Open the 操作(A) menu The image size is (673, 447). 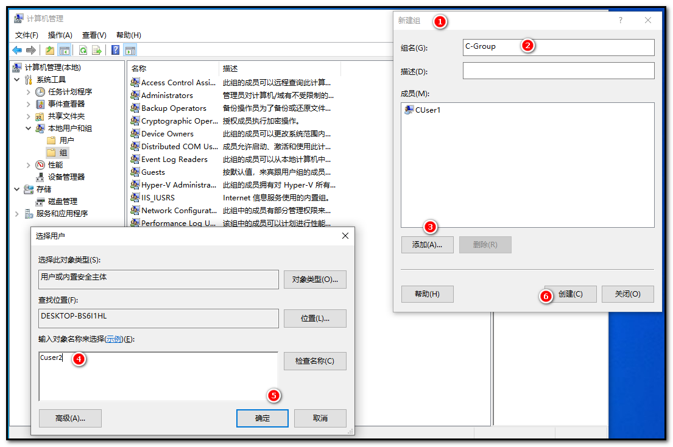pyautogui.click(x=60, y=35)
